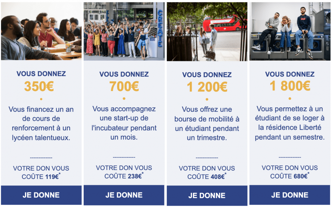332x207 pixels.
Task: Open the laundromat students photo
Action: pyautogui.click(x=290, y=31)
